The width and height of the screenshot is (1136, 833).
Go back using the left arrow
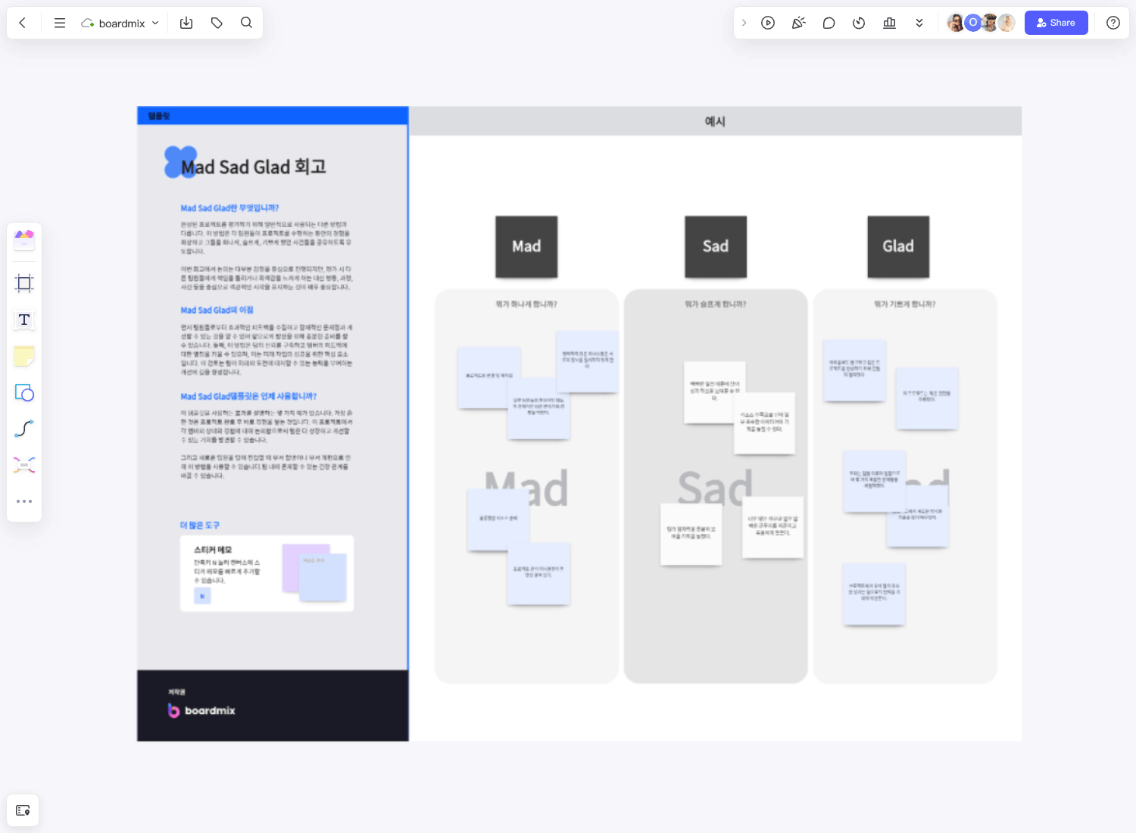click(23, 23)
